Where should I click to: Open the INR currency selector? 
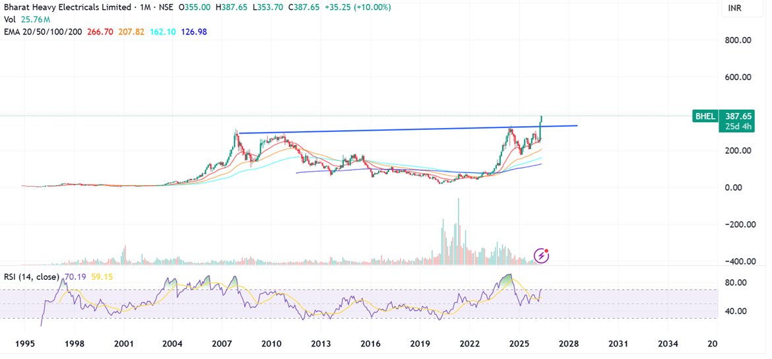[x=742, y=9]
